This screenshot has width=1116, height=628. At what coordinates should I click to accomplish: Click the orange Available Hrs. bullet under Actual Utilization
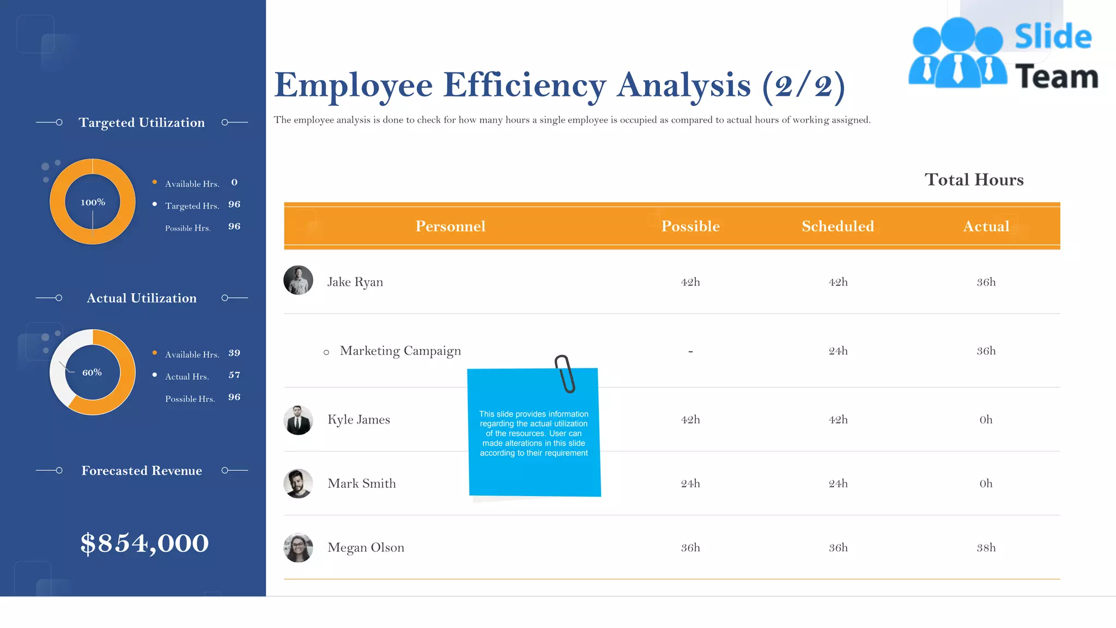(155, 353)
